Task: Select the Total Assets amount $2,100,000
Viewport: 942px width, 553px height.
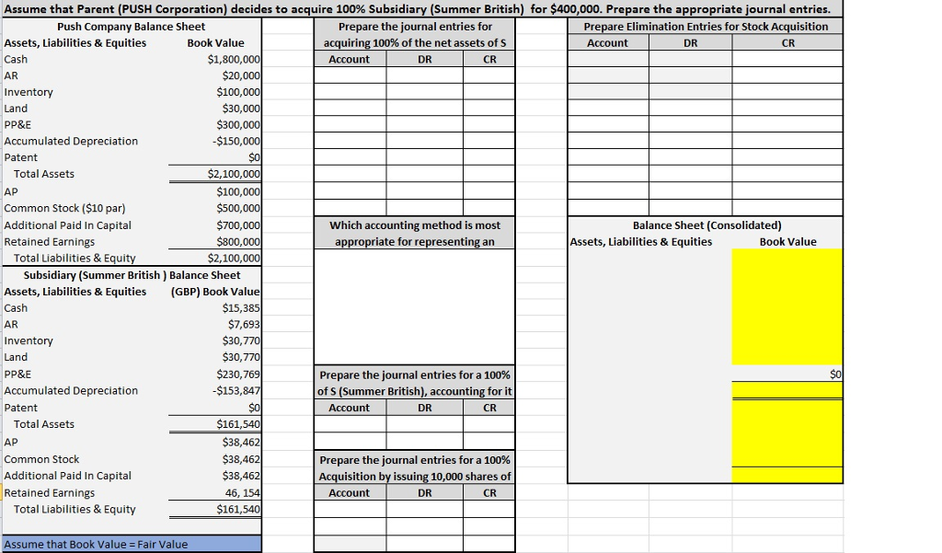Action: 229,175
